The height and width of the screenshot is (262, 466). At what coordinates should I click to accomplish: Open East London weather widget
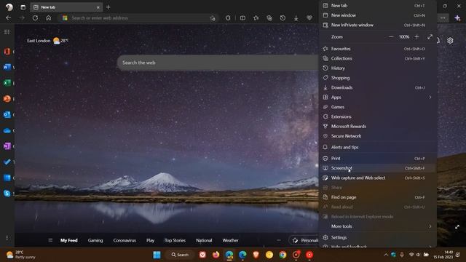pyautogui.click(x=47, y=41)
